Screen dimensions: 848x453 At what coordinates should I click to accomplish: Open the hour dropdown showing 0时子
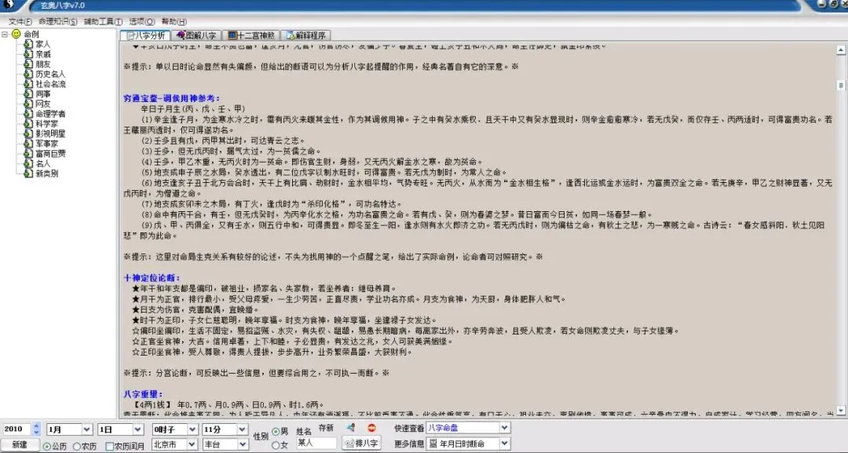192,429
